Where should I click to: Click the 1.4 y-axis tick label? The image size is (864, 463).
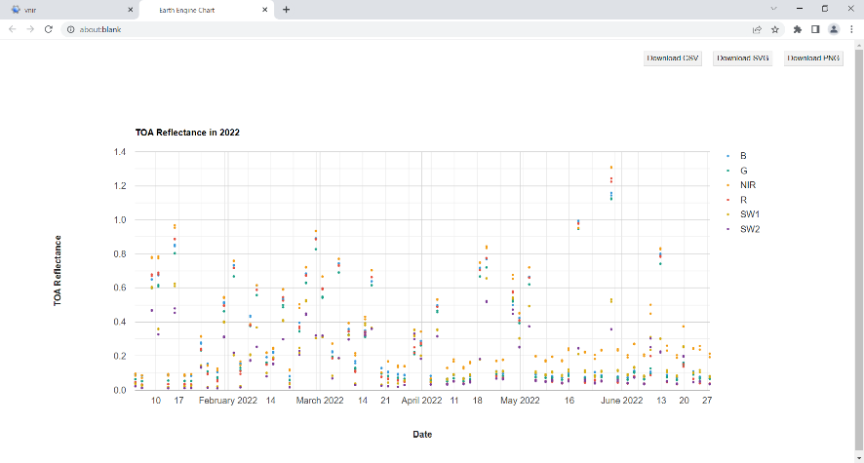coord(120,152)
